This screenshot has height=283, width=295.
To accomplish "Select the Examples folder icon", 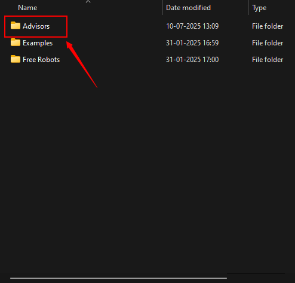I will point(16,42).
